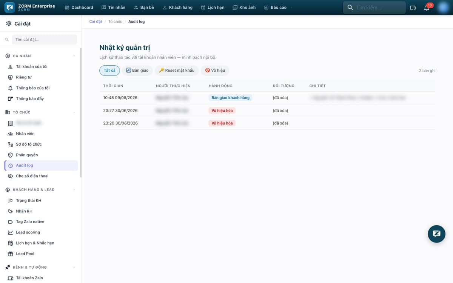The width and height of the screenshot is (453, 283).
Task: Open Trạng thái KH settings
Action: point(41,200)
